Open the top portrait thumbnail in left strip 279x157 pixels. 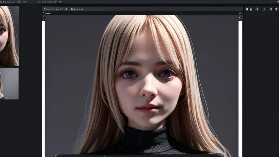[x=9, y=36]
